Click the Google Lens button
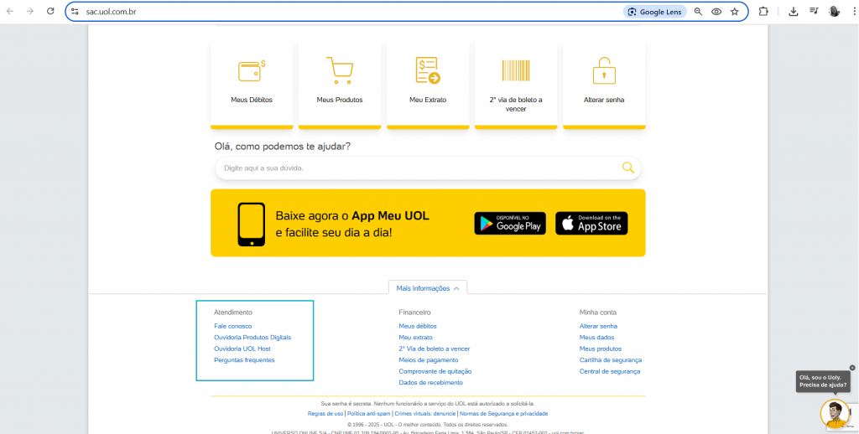Image resolution: width=859 pixels, height=434 pixels. click(x=654, y=12)
